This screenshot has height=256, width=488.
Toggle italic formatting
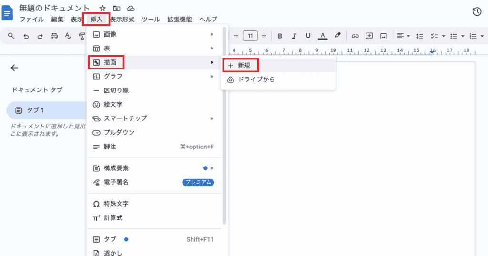[294, 36]
